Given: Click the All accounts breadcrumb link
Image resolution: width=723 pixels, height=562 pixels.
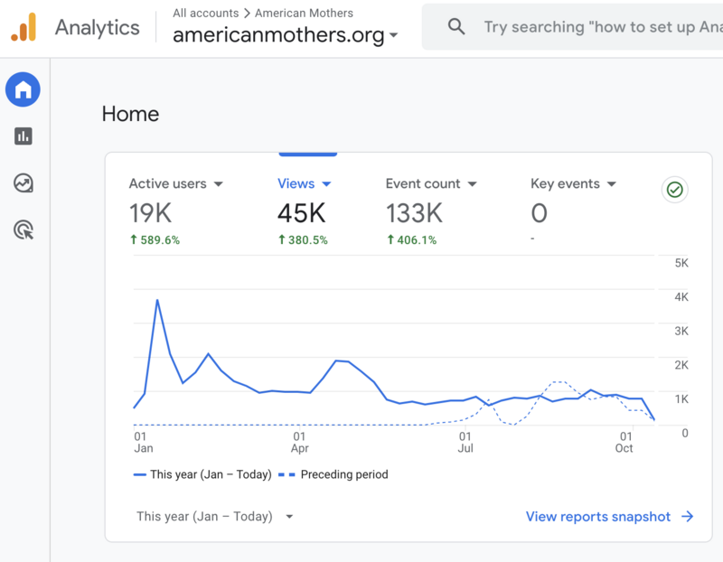Looking at the screenshot, I should pos(206,13).
